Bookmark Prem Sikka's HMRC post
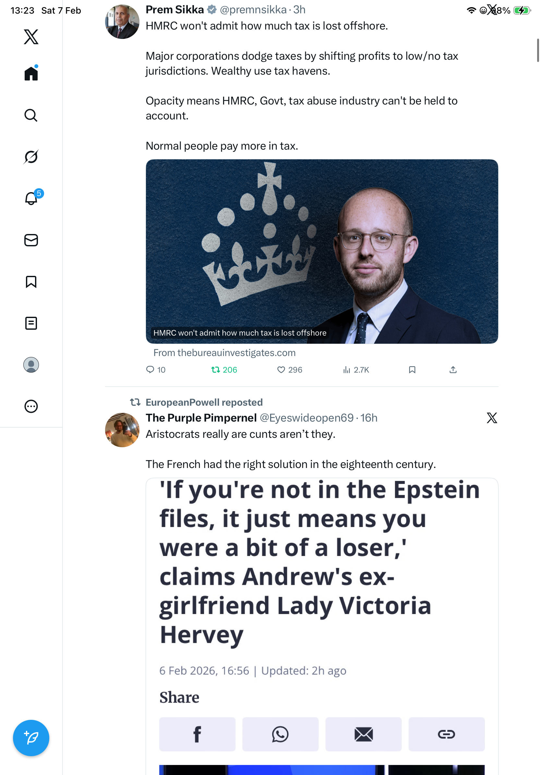 [x=412, y=370]
